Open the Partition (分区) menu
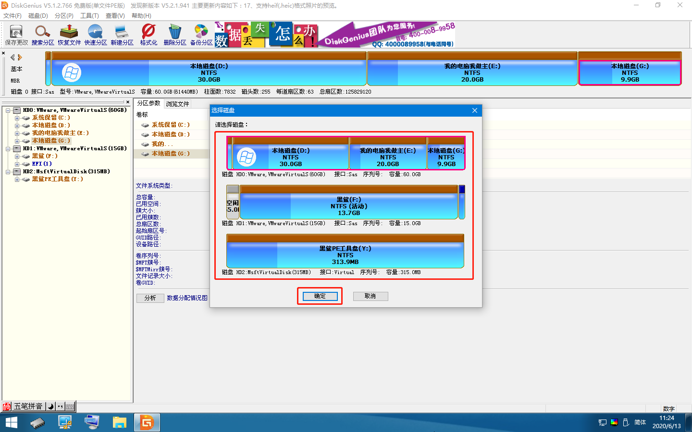The image size is (692, 432). (64, 16)
